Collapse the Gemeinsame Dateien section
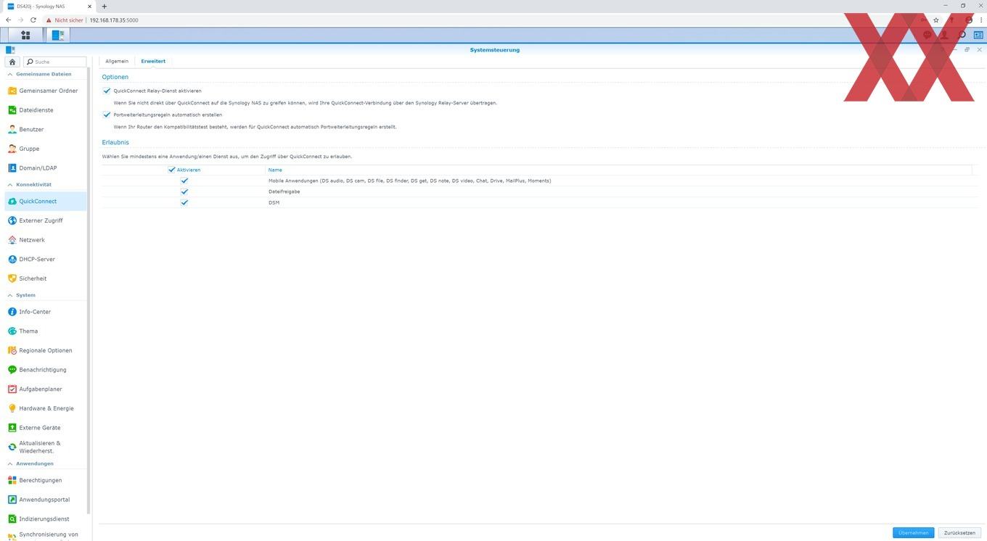 [x=9, y=74]
